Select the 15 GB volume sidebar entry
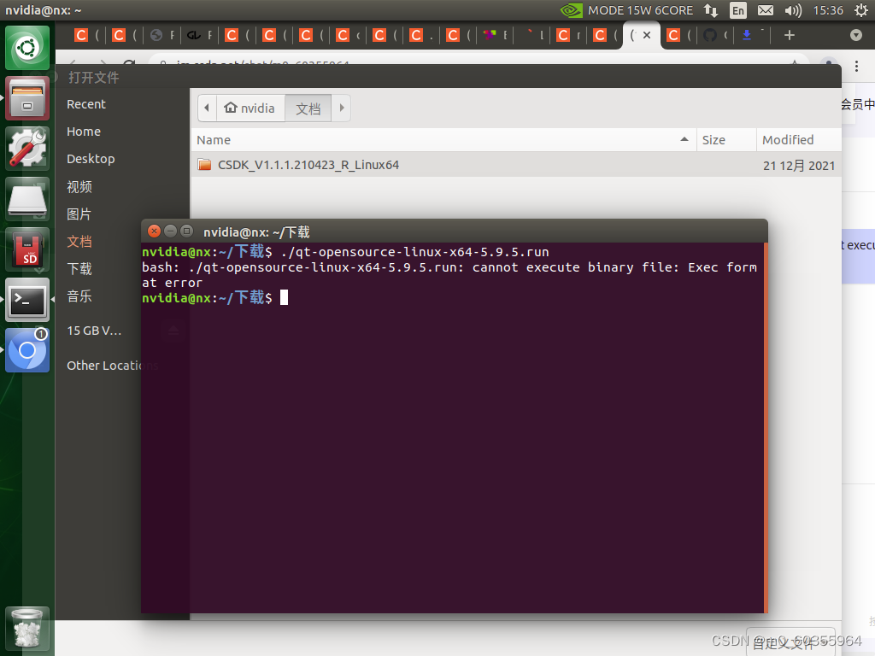This screenshot has height=656, width=875. point(94,331)
